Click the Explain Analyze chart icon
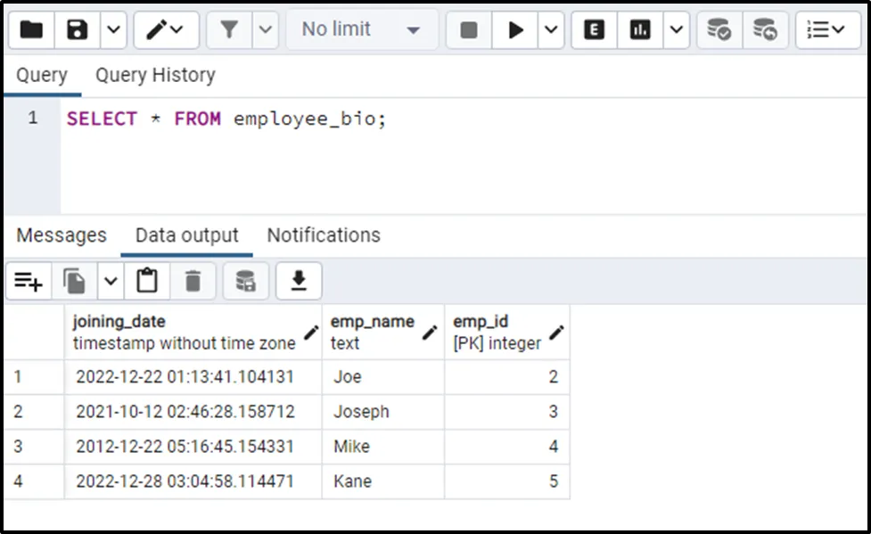This screenshot has width=871, height=534. [x=639, y=29]
